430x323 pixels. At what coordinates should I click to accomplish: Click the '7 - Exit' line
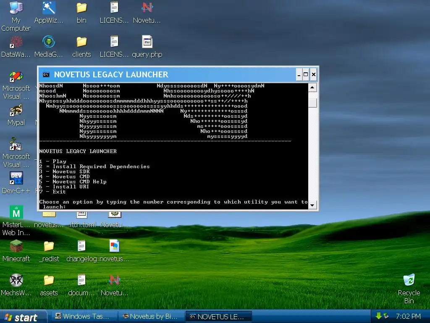(52, 192)
